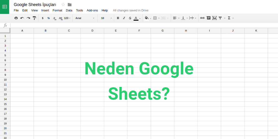This screenshot has width=278, height=139.
Task: Insert chart icon in toolbar
Action: [x=214, y=18]
